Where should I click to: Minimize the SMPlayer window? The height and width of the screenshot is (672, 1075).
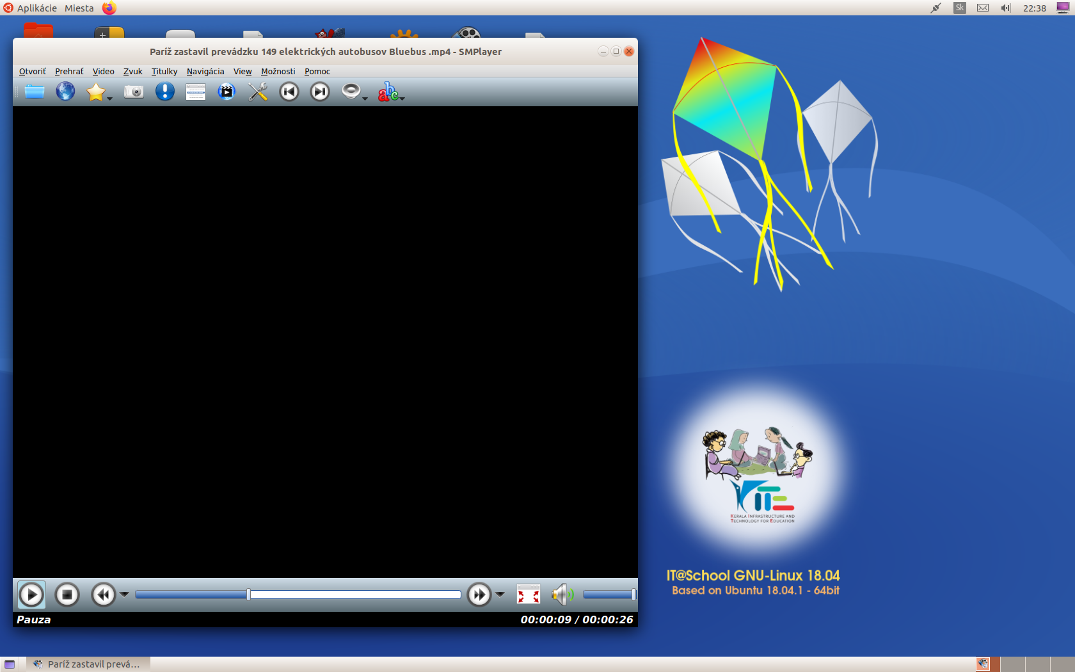tap(603, 51)
